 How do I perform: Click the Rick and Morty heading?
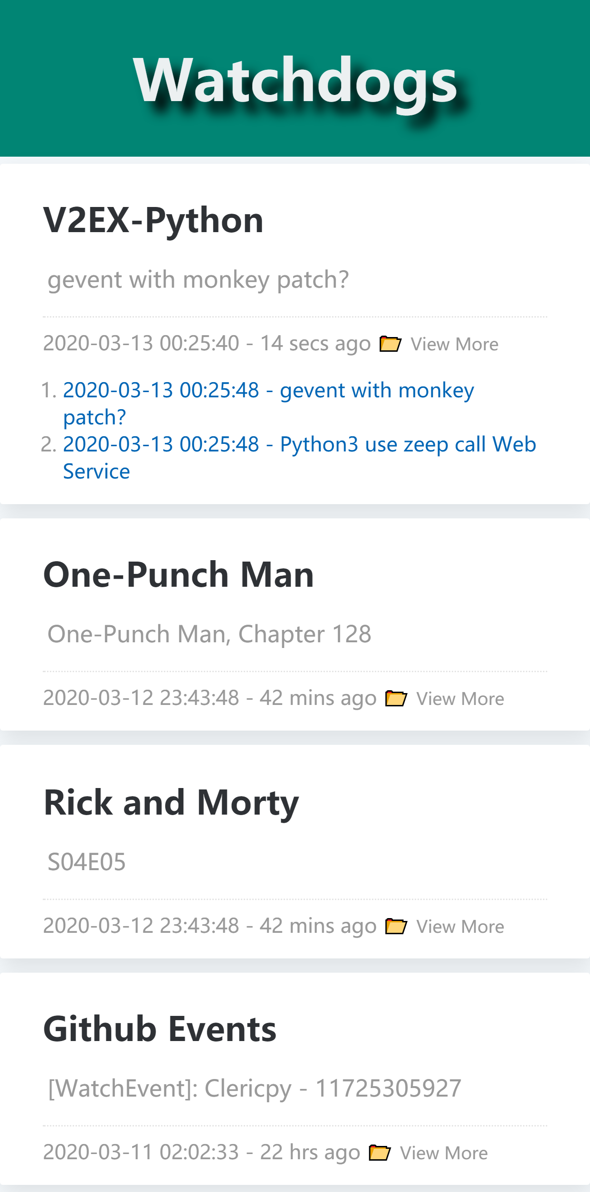pyautogui.click(x=171, y=802)
